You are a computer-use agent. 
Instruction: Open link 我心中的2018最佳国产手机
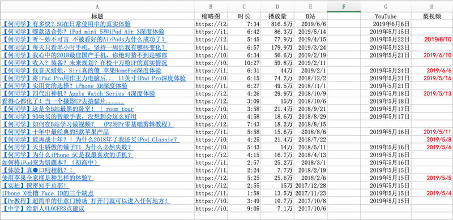pyautogui.click(x=84, y=55)
